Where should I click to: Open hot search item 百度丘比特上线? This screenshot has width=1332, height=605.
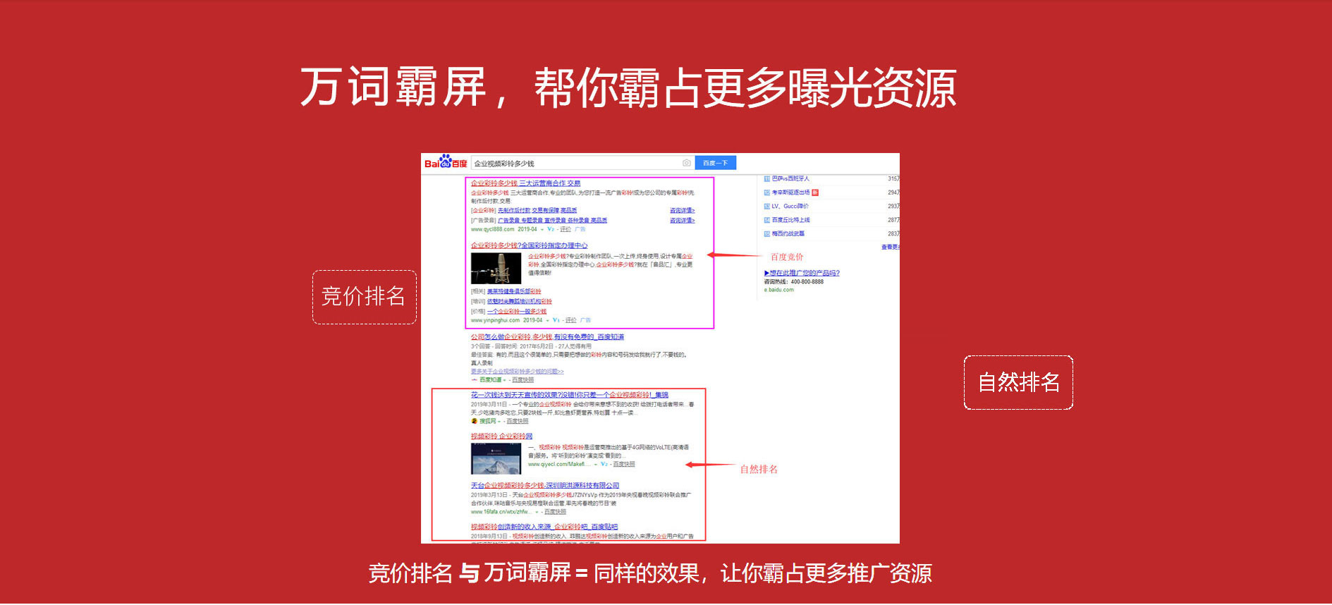pyautogui.click(x=790, y=220)
